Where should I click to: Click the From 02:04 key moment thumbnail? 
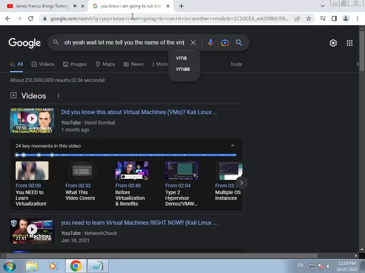point(181,171)
